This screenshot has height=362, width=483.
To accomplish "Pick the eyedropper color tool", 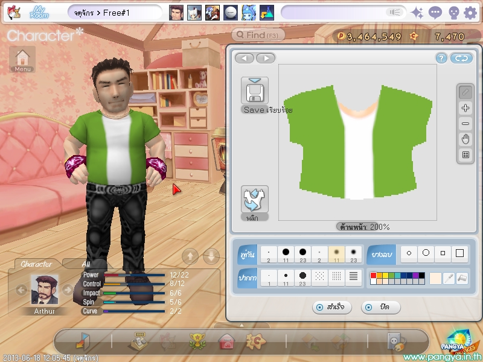I will point(449,278).
